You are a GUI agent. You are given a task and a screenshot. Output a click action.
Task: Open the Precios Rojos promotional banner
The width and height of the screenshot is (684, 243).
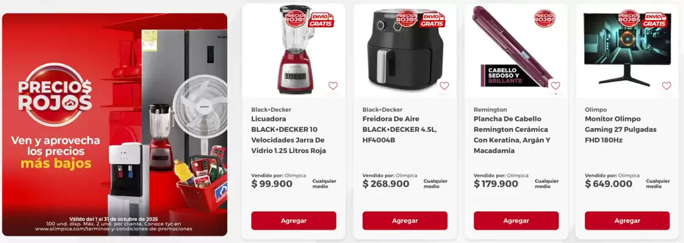tap(115, 125)
